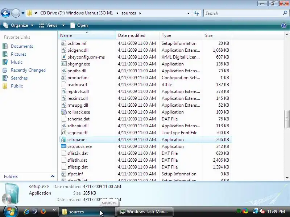The width and height of the screenshot is (290, 217).
Task: Click the sources breadcrumb in address bar
Action: click(x=129, y=13)
